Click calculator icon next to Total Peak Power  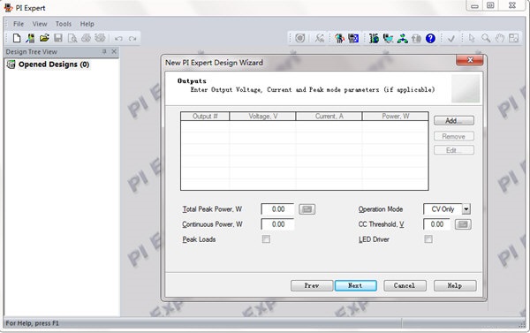[307, 209]
